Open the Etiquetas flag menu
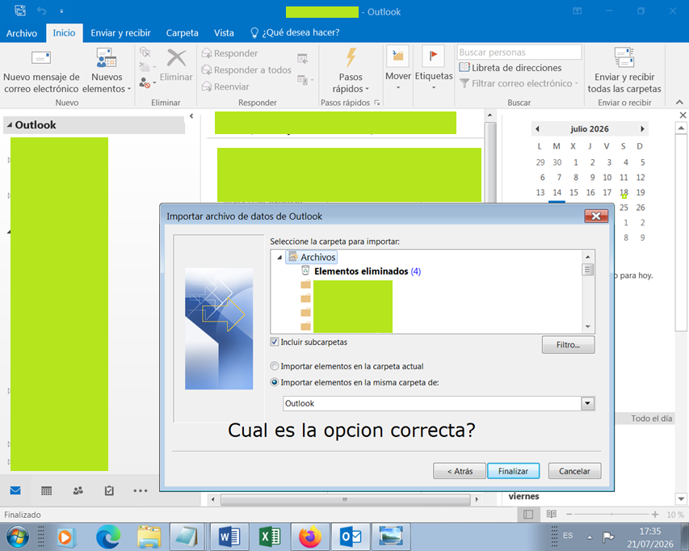 click(434, 68)
